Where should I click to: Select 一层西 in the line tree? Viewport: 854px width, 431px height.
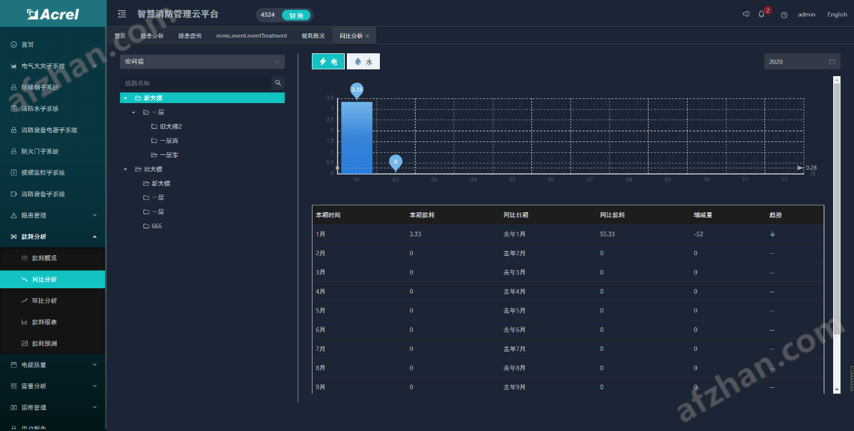169,141
